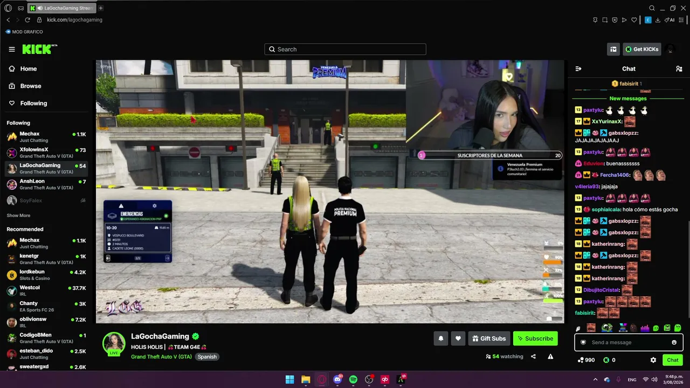Open browser search tabs magnifier

[652, 8]
